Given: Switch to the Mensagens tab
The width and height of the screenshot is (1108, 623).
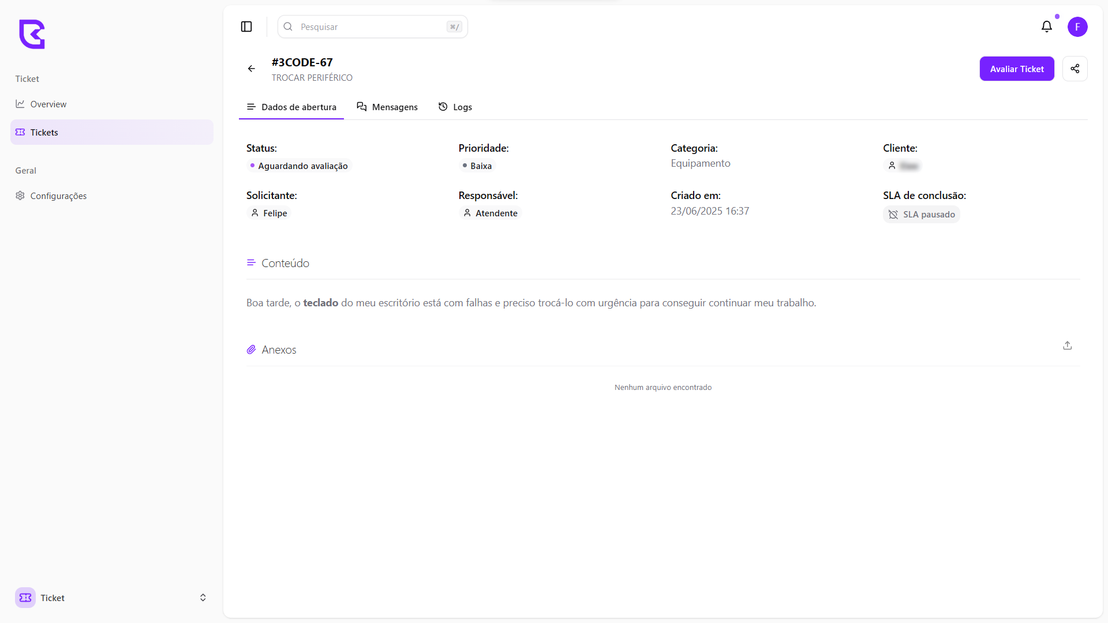Looking at the screenshot, I should click(387, 107).
